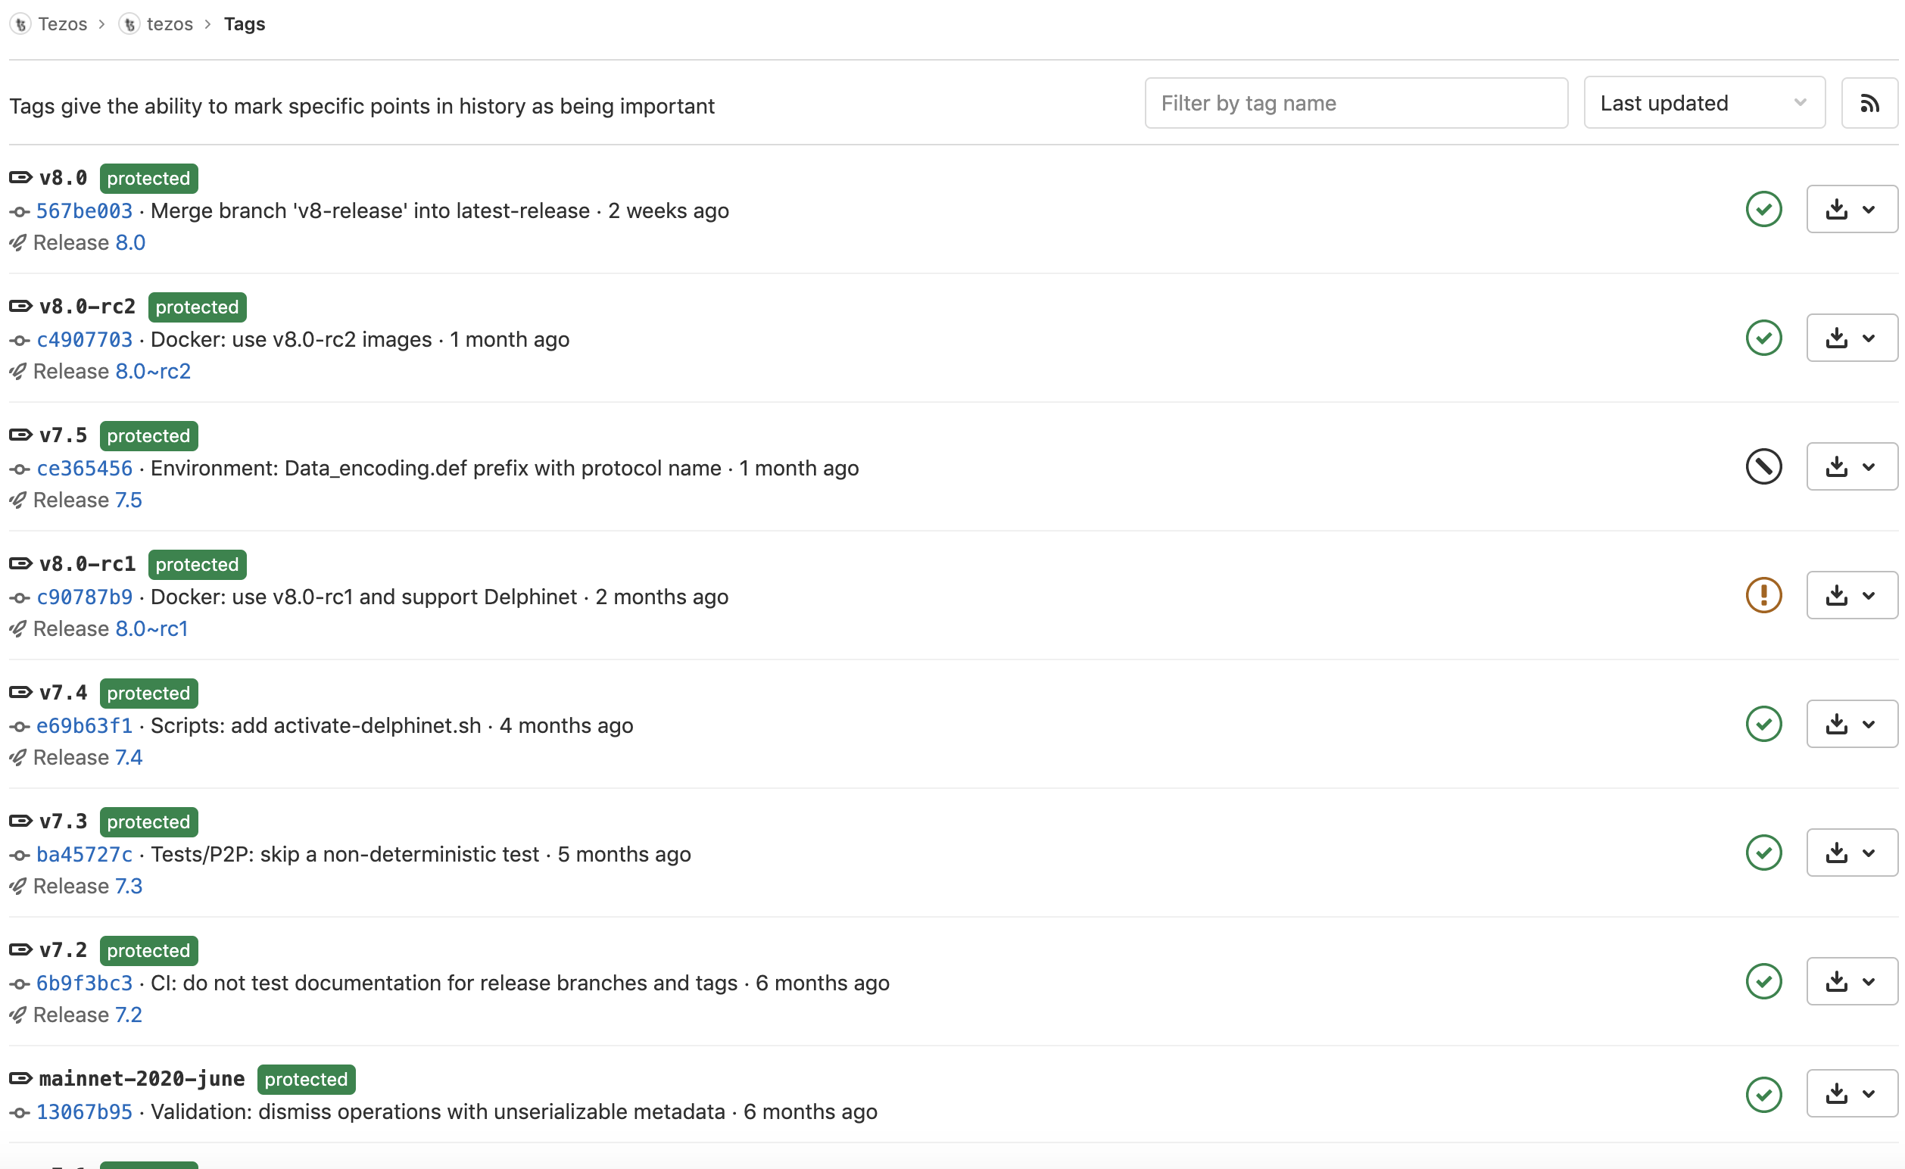Open warning pipeline status for v8.0-rc1
The height and width of the screenshot is (1169, 1905).
point(1763,594)
